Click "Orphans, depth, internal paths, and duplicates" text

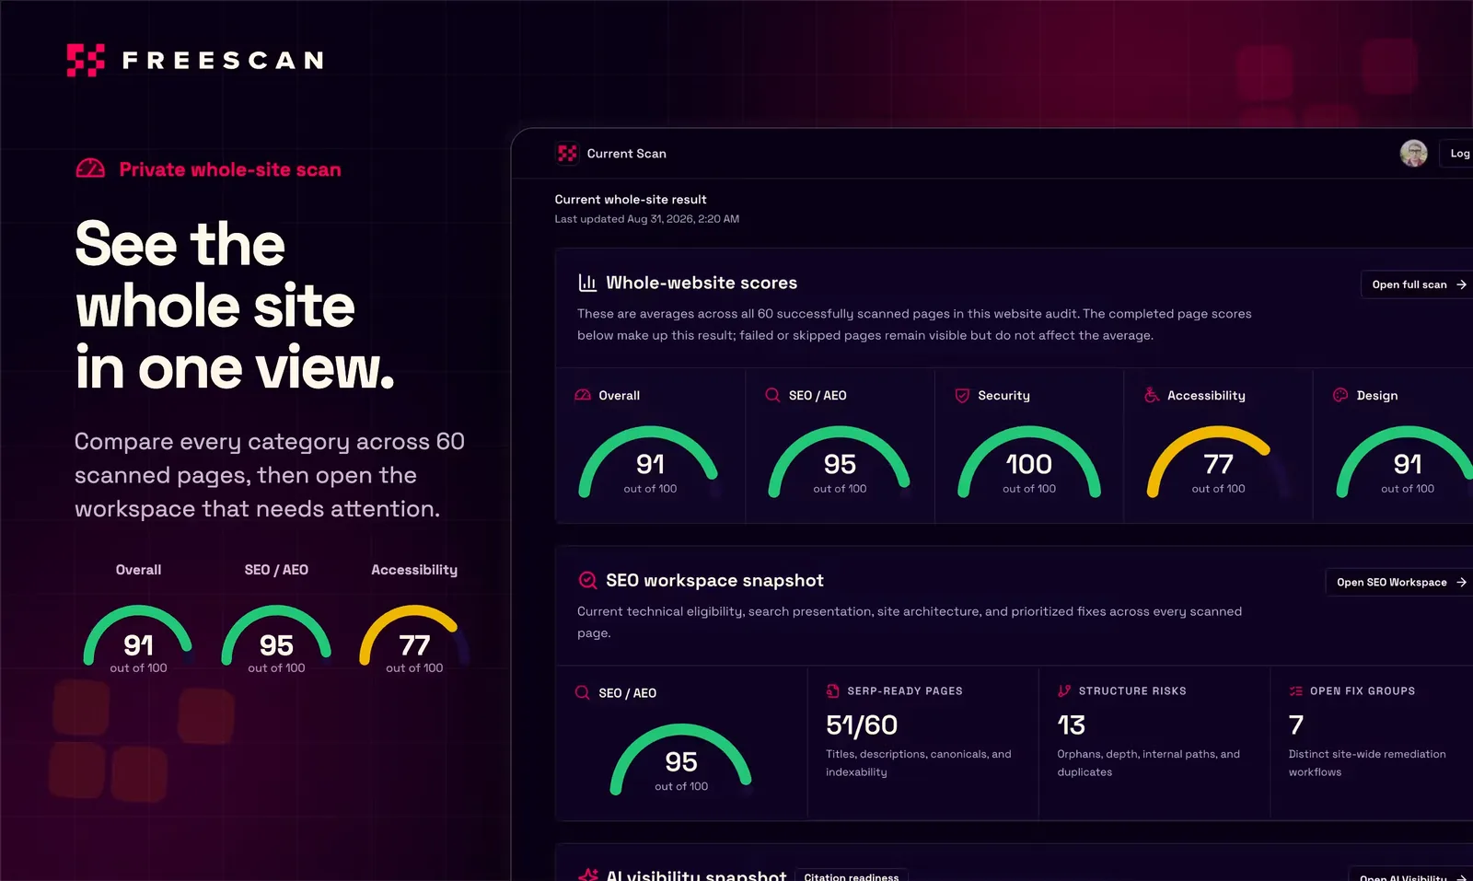1149,763
